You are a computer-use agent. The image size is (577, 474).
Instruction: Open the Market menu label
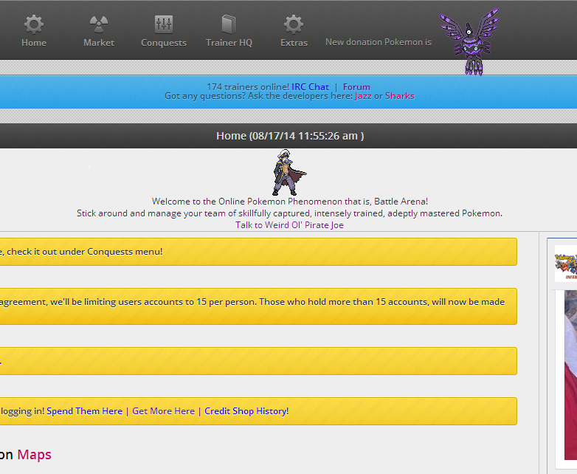click(99, 43)
